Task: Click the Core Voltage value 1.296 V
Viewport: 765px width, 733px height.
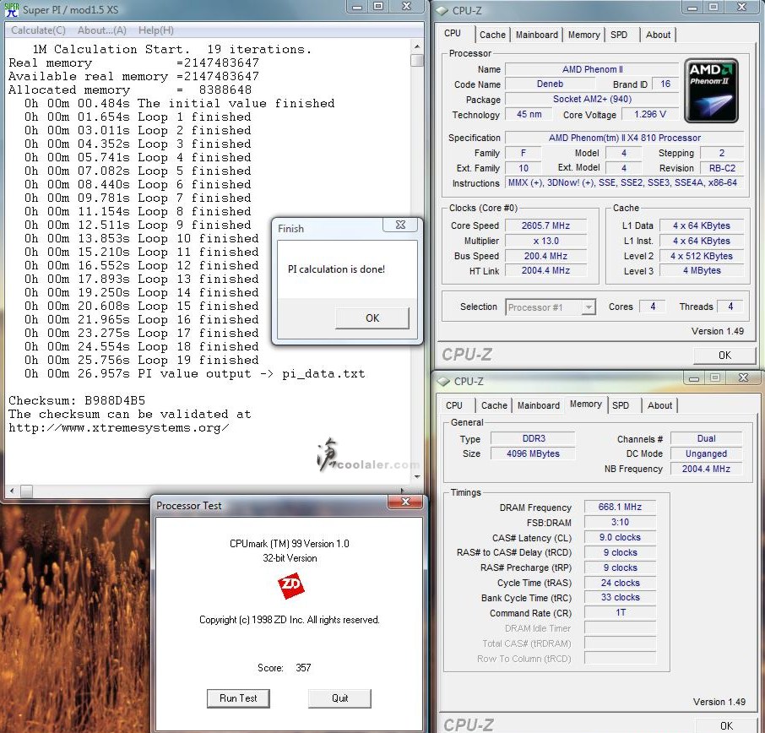Action: 650,114
